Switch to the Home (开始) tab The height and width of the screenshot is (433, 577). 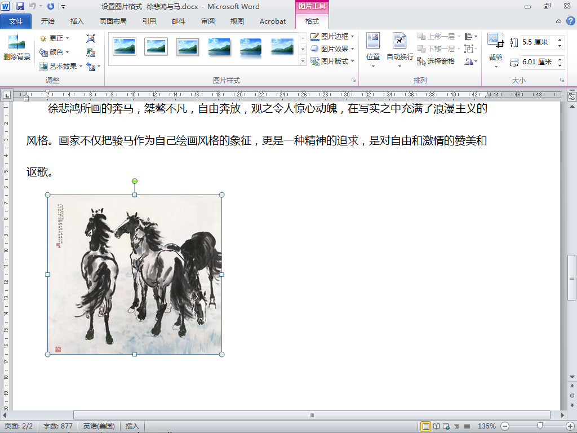47,21
